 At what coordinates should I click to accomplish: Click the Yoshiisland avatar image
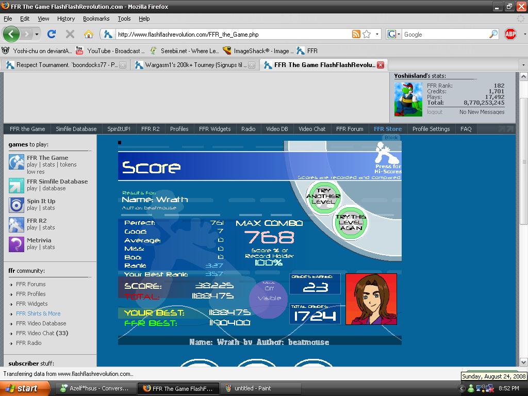[x=408, y=100]
